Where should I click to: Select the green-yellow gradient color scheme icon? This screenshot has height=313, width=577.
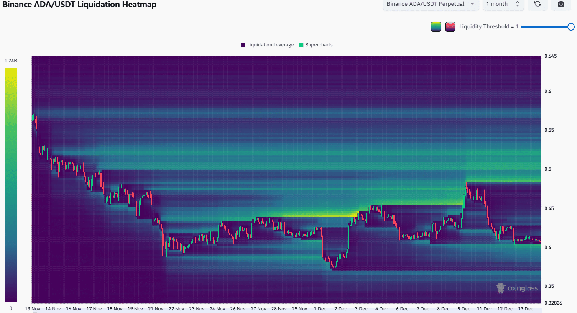point(436,26)
